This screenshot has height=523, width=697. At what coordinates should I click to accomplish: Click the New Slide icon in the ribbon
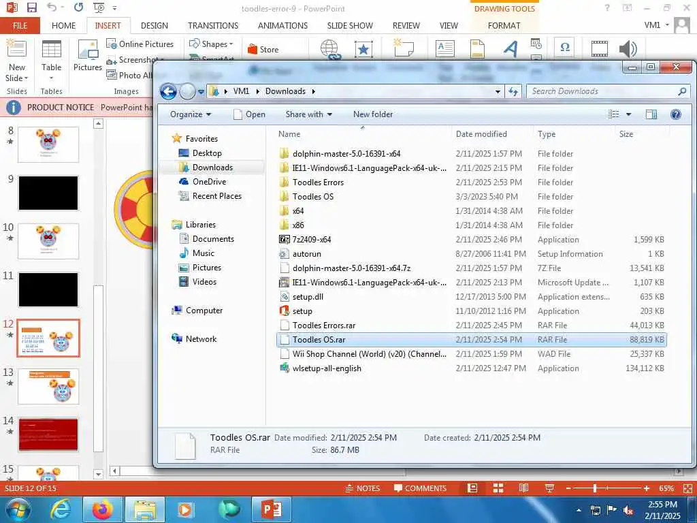17,49
